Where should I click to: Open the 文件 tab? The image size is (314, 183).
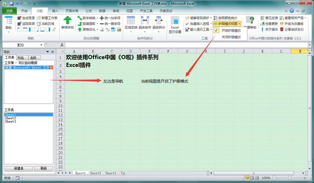coord(9,11)
